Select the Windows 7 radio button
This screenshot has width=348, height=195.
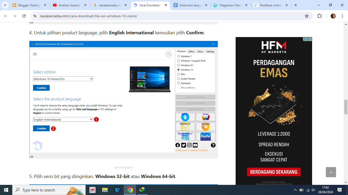pyautogui.click(x=179, y=56)
